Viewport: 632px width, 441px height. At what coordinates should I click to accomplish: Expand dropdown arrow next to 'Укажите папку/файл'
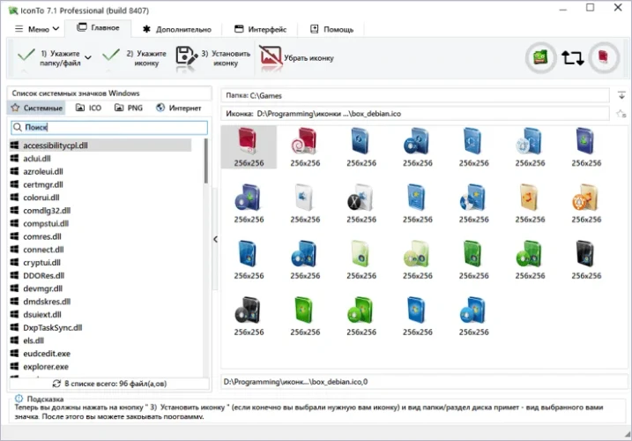tap(87, 58)
